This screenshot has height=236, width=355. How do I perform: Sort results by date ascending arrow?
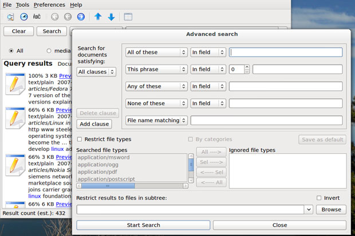pos(98,17)
